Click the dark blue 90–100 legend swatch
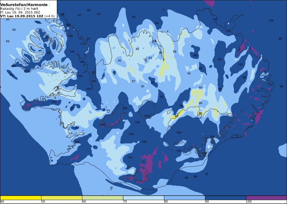The image size is (287, 204). [226, 198]
